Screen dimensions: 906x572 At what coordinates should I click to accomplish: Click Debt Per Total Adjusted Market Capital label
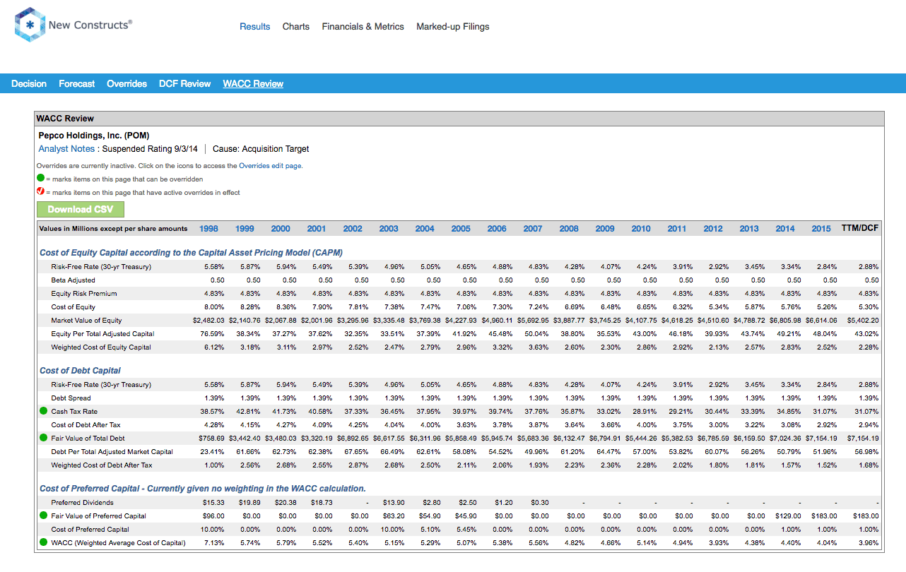coord(112,452)
